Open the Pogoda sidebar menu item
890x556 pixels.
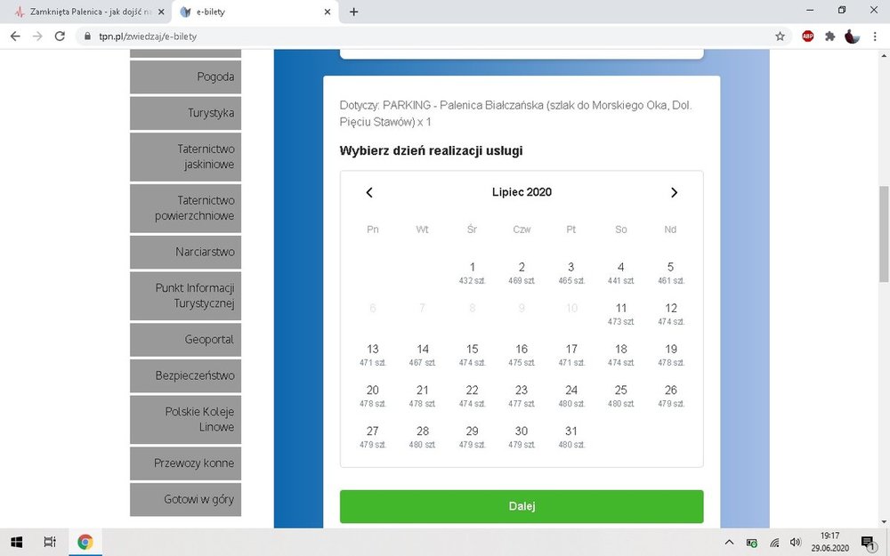185,77
